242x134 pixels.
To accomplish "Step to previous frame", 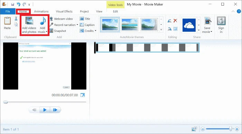I will point(34,110).
